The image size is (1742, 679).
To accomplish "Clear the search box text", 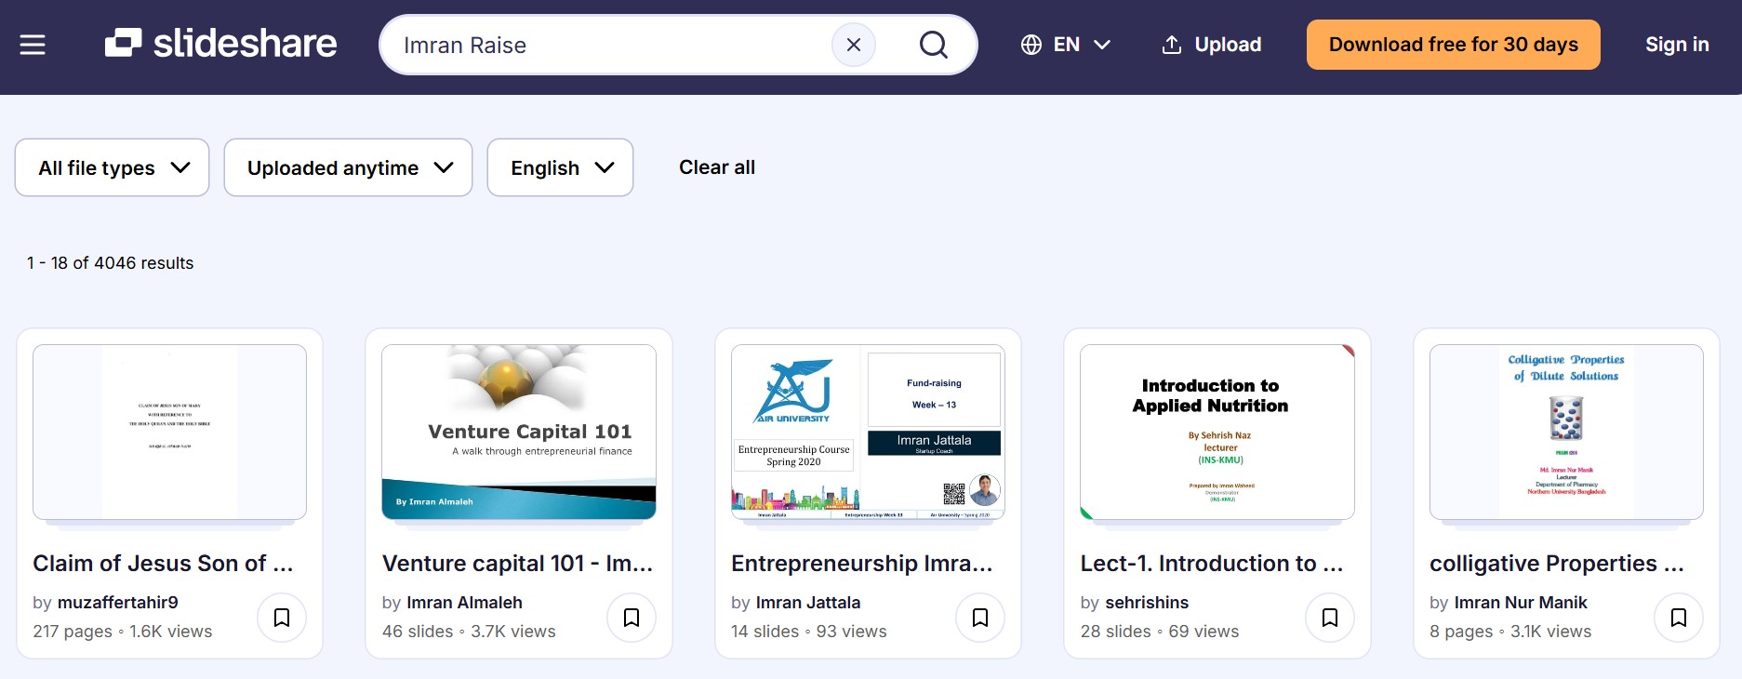I will [x=853, y=45].
